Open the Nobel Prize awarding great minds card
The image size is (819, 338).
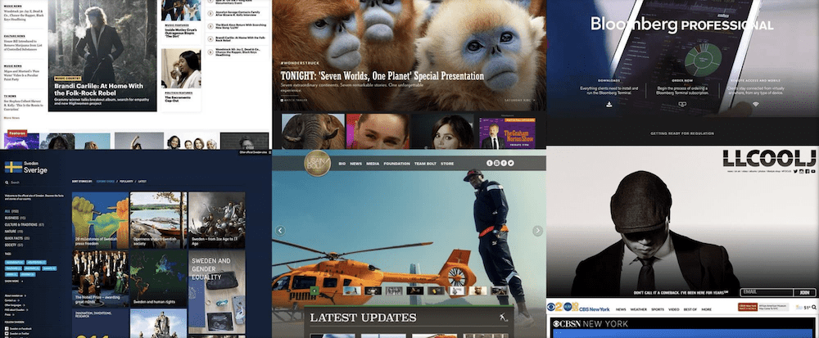100,278
